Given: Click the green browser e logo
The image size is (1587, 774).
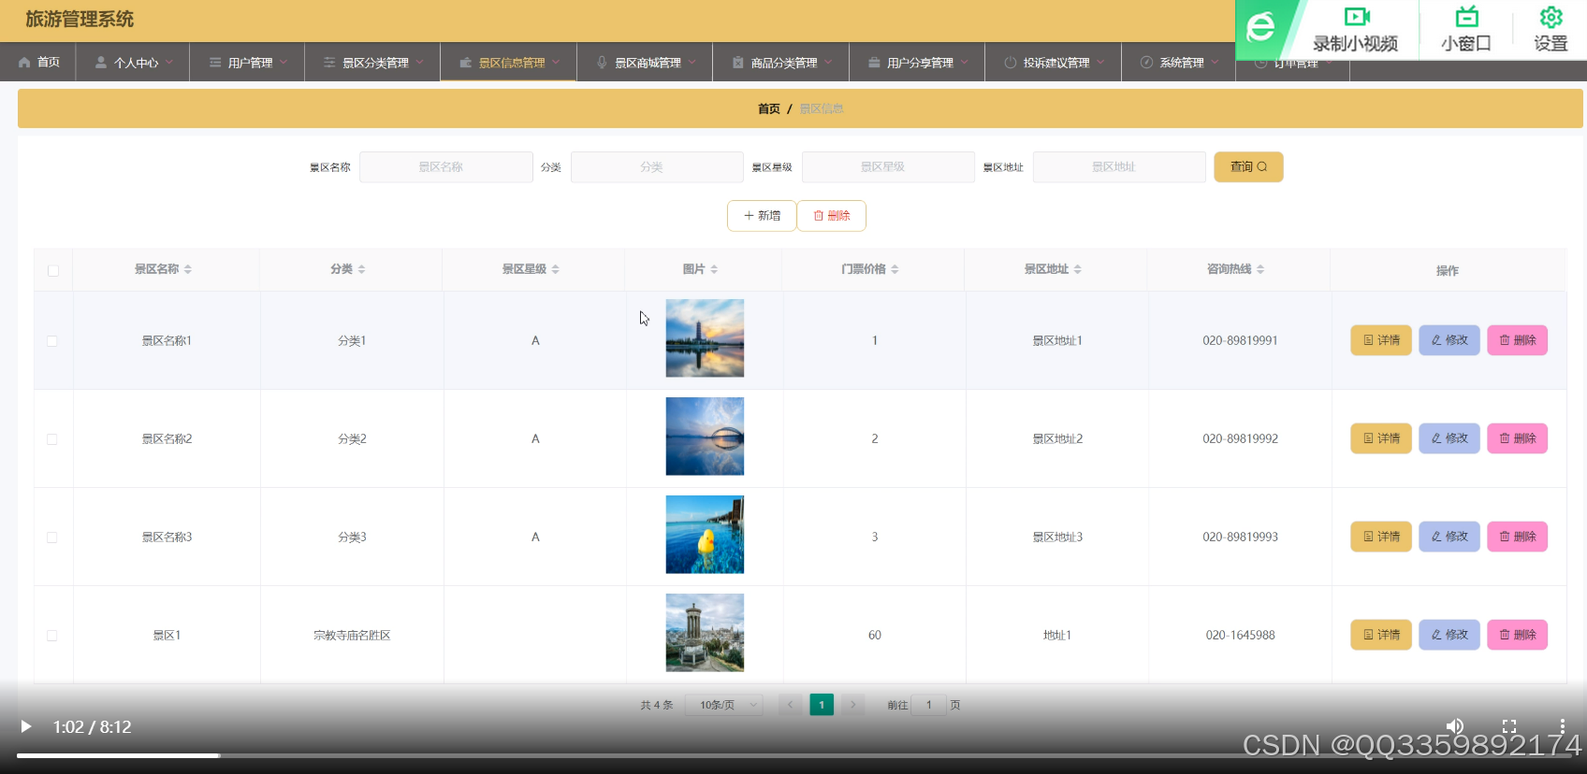Looking at the screenshot, I should (x=1260, y=27).
